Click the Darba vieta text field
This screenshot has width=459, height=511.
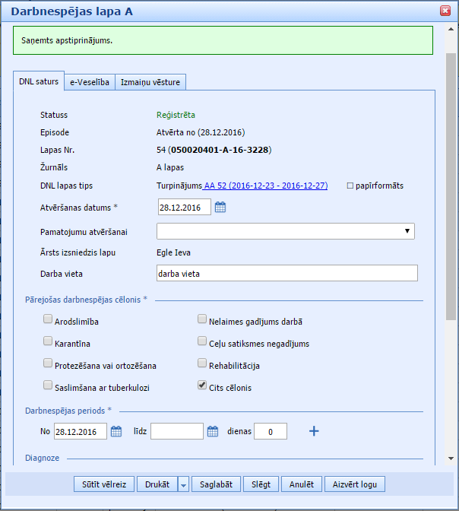pyautogui.click(x=286, y=273)
